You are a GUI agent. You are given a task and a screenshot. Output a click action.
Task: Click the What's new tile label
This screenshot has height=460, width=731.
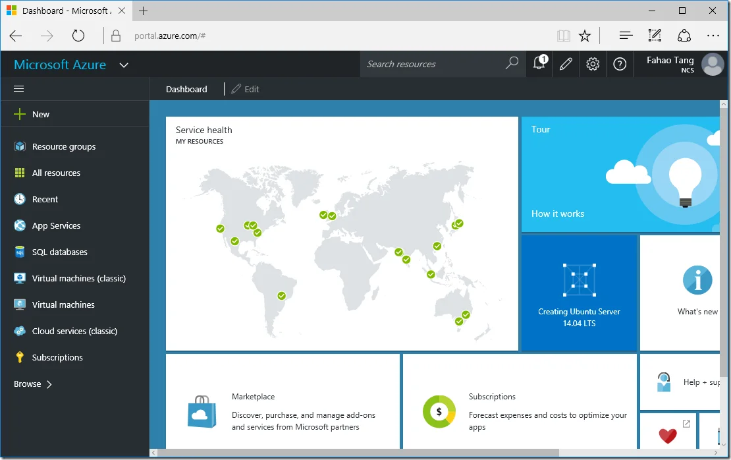697,312
